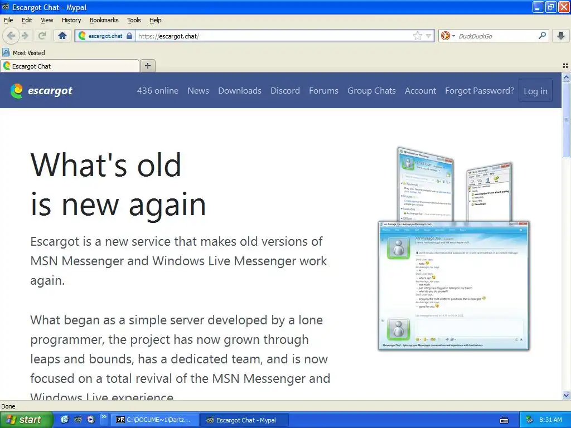Viewport: 571px width, 428px height.
Task: Open the File menu
Action: coord(8,20)
